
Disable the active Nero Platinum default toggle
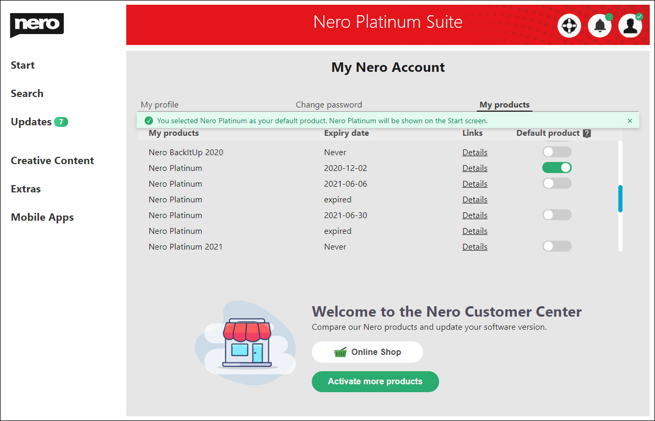557,167
